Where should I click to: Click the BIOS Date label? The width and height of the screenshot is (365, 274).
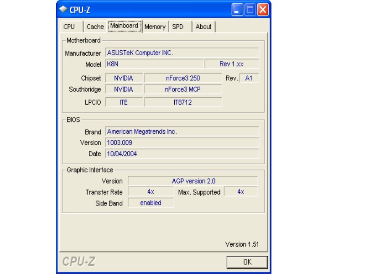coord(95,154)
